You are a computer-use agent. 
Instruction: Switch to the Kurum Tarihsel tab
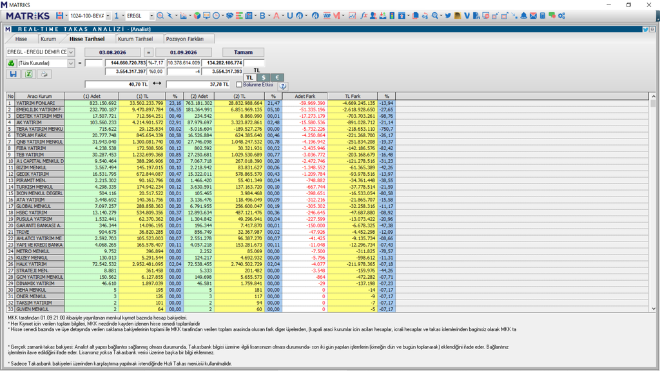[x=135, y=39]
